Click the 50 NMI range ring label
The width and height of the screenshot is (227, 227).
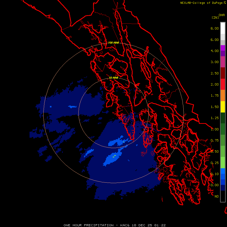pyautogui.click(x=113, y=78)
